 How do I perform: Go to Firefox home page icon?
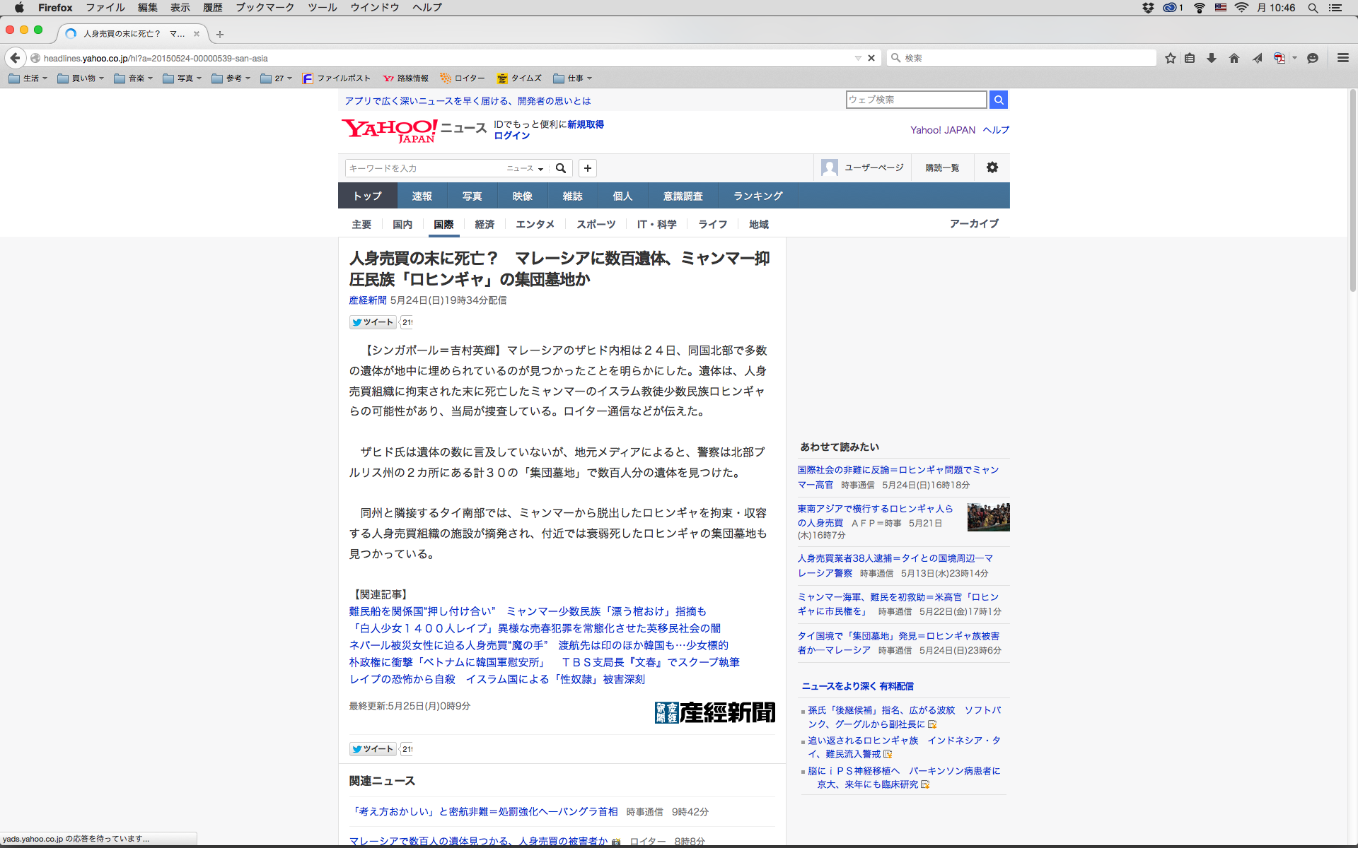point(1234,58)
